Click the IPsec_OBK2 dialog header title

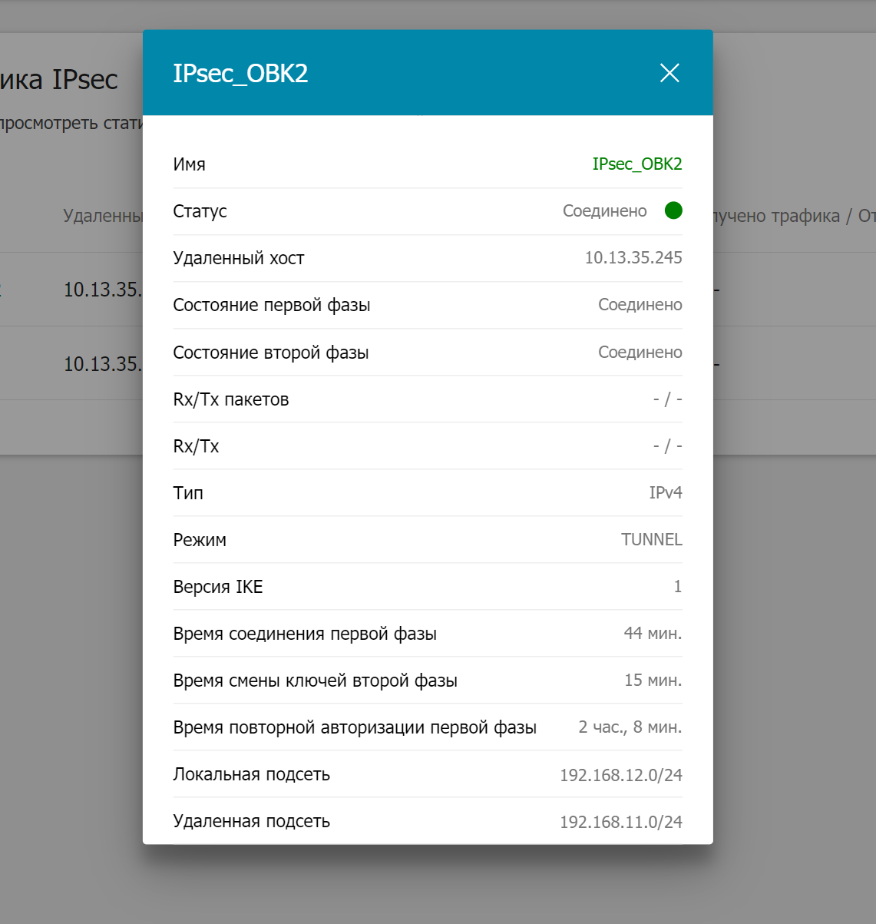coord(240,74)
